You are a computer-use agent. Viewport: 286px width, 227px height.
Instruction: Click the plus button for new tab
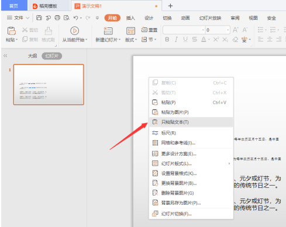pyautogui.click(x=170, y=6)
